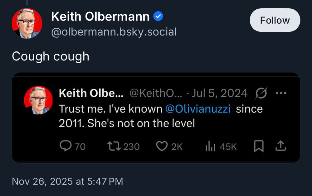Click the share upload icon

pyautogui.click(x=280, y=146)
